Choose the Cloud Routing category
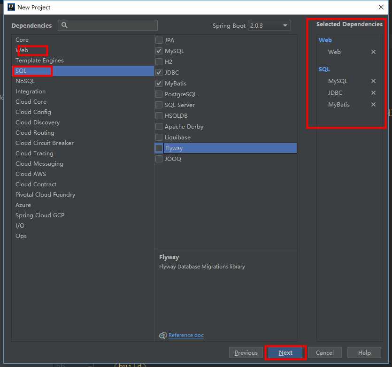This screenshot has width=392, height=367. pos(83,133)
